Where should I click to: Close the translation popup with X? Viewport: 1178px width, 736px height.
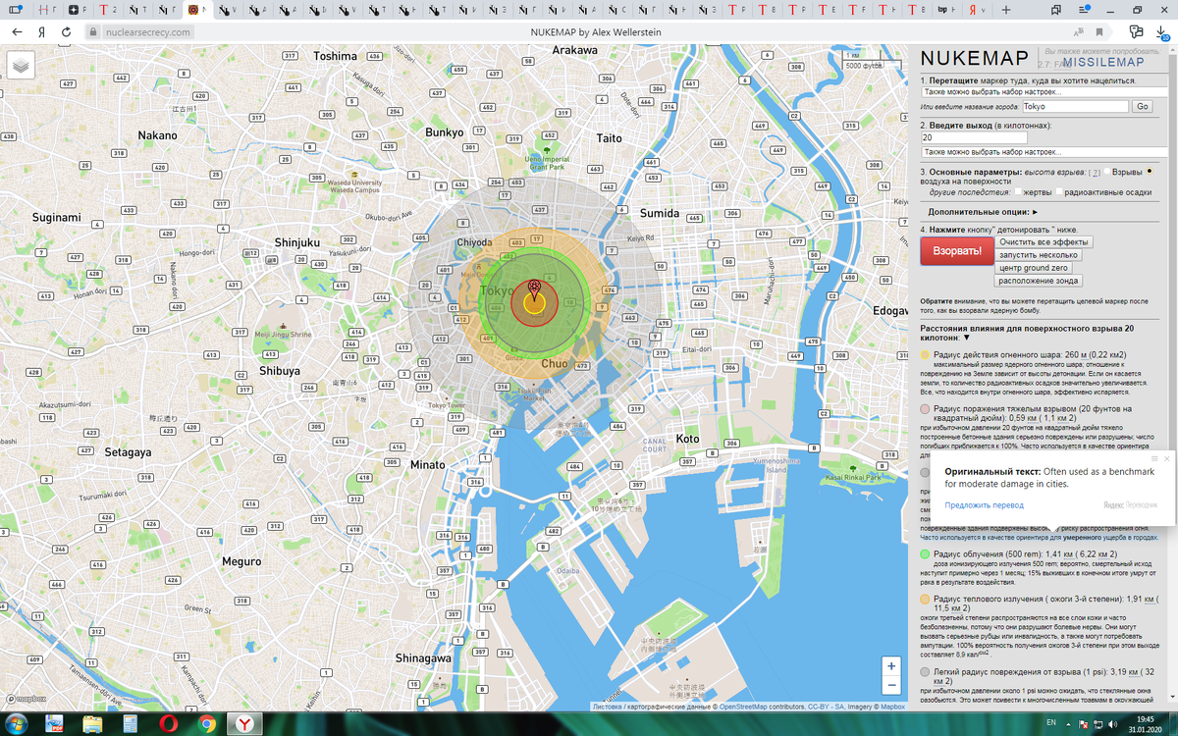click(1166, 458)
